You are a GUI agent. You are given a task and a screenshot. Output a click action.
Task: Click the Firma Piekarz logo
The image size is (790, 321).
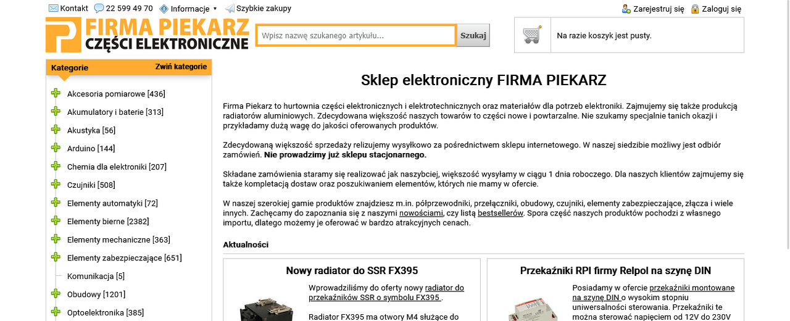(147, 35)
